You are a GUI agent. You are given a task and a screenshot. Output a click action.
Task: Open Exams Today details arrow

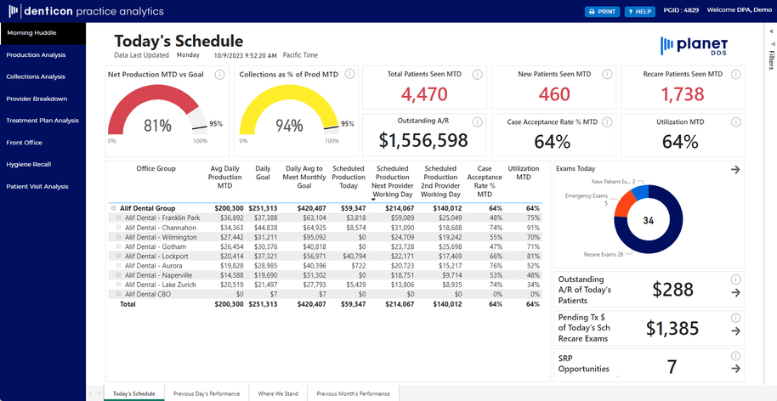point(734,169)
